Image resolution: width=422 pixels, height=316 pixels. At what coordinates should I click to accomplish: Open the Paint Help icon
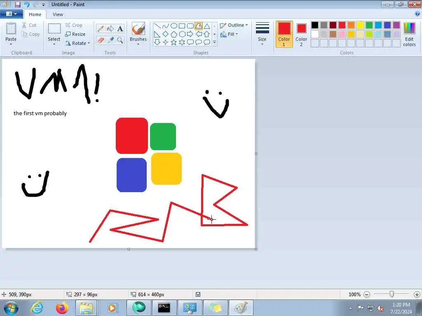point(418,14)
